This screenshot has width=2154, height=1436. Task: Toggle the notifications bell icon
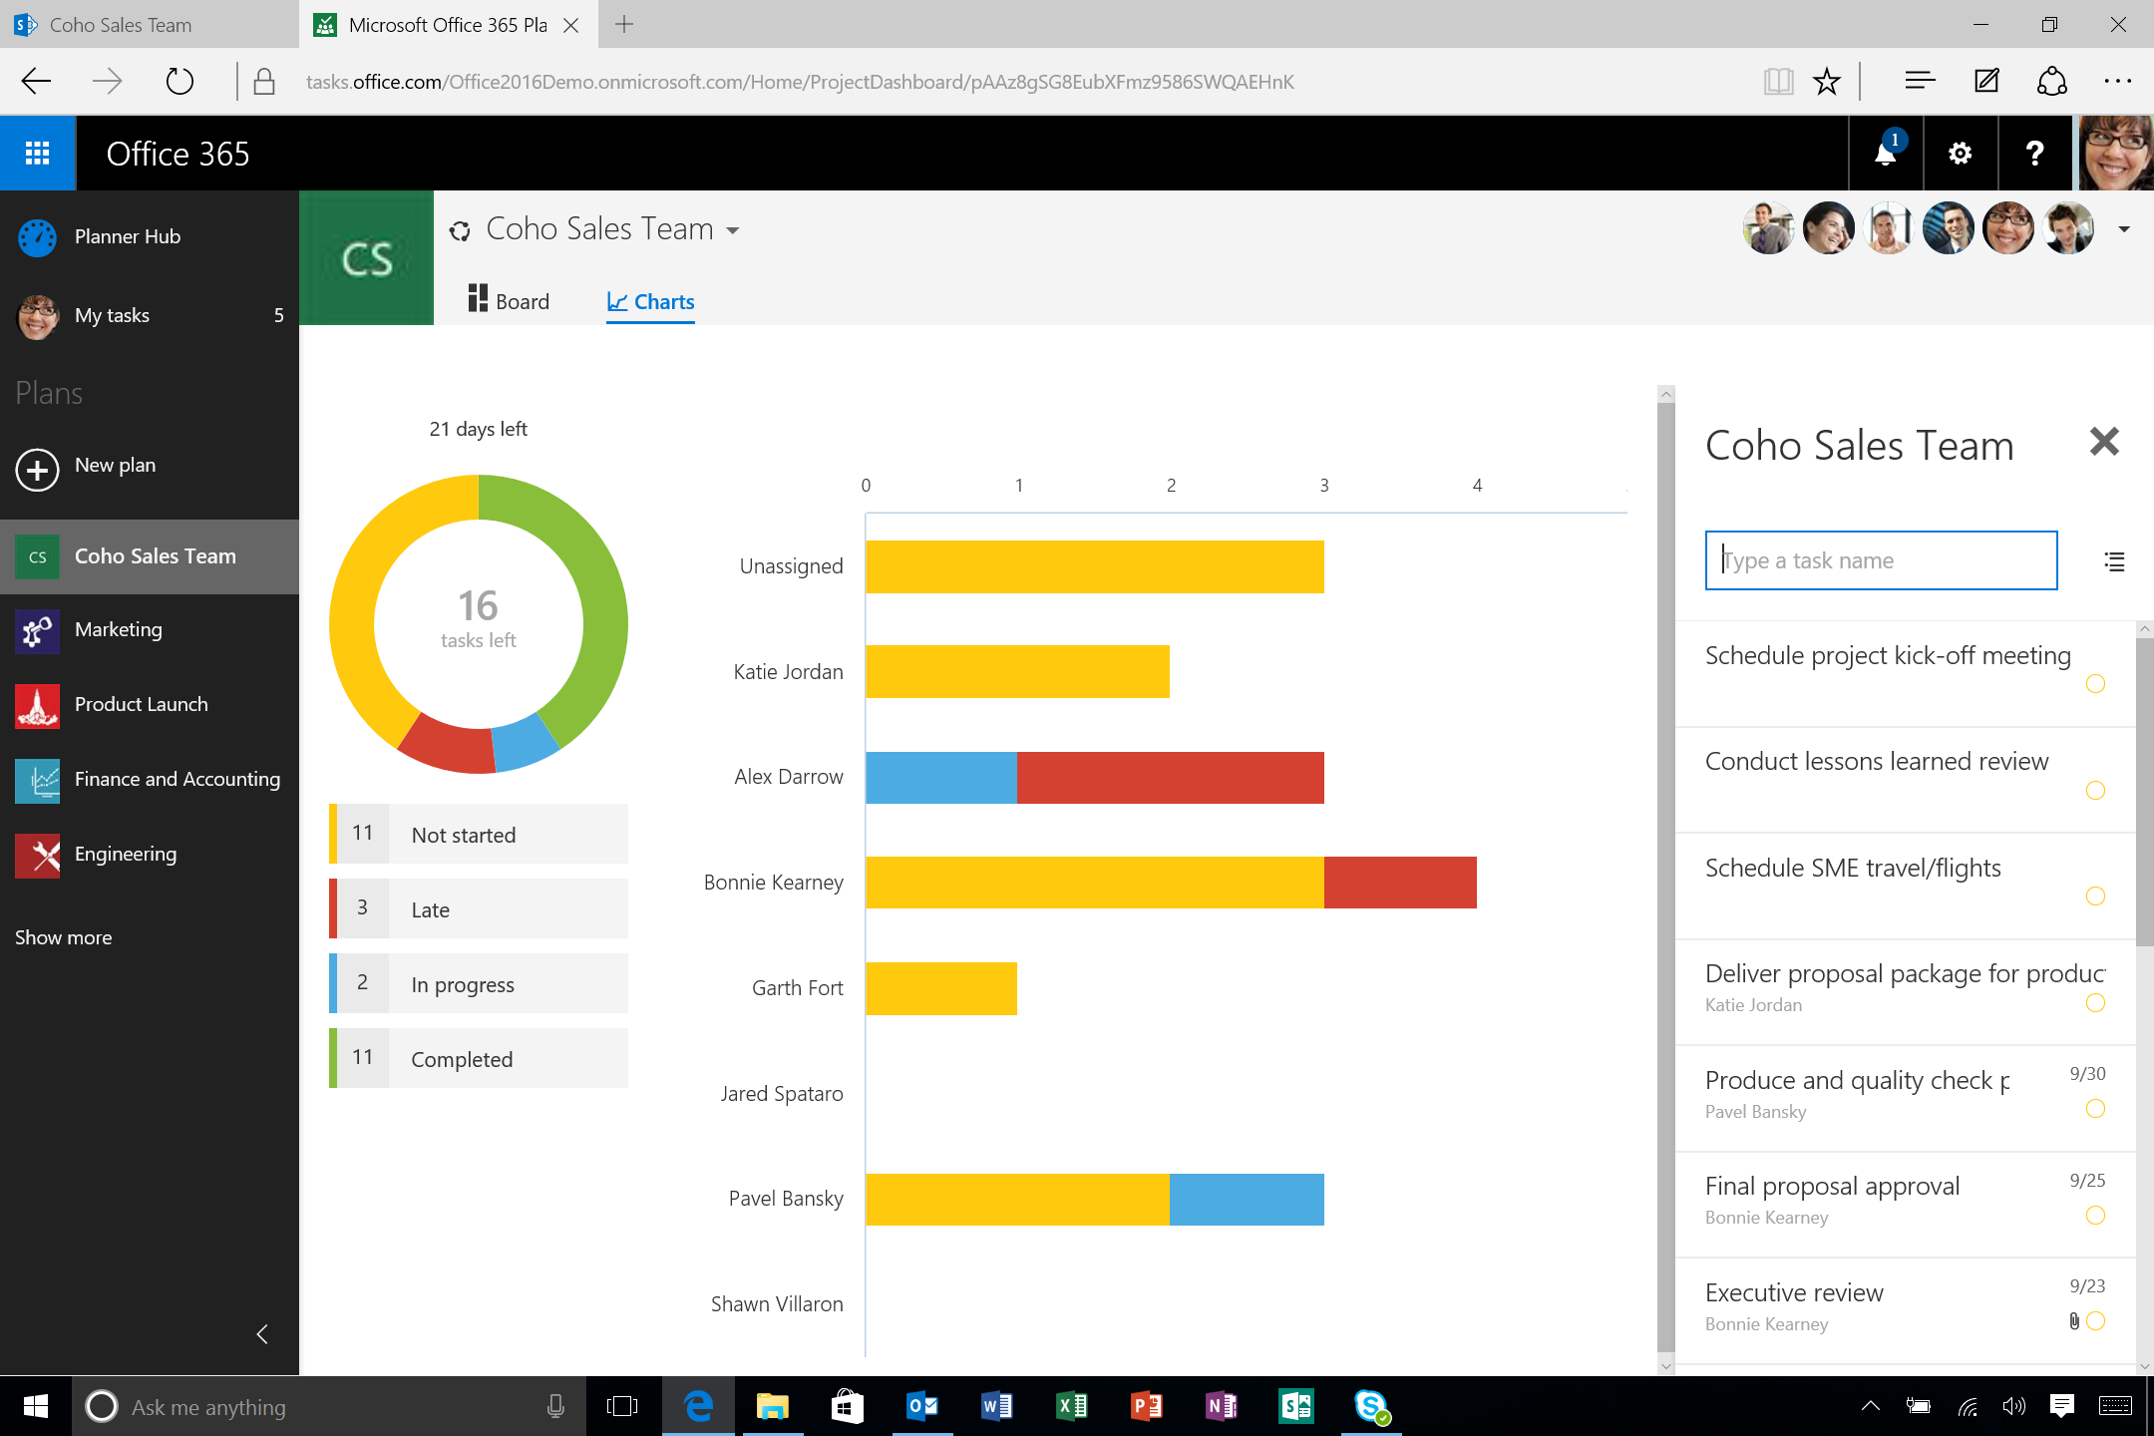tap(1885, 153)
